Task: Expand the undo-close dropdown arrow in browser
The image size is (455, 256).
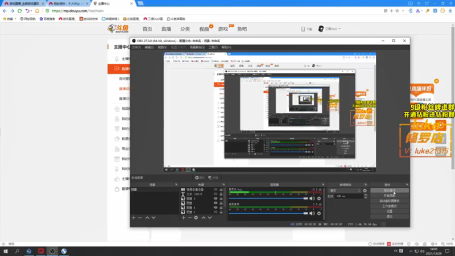Action: coord(31,11)
